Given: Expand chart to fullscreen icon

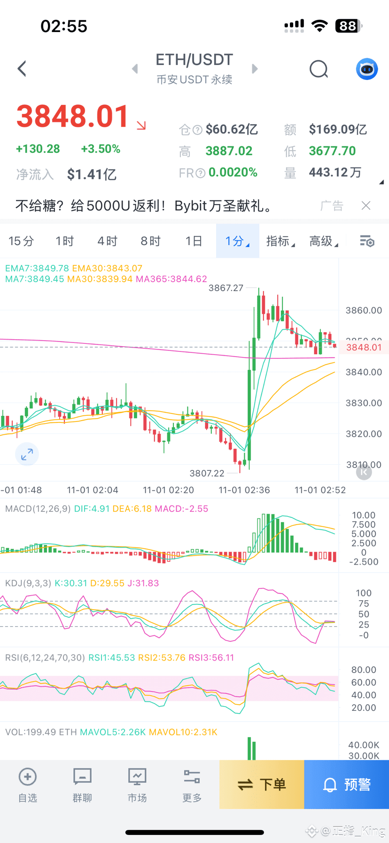Looking at the screenshot, I should (27, 454).
